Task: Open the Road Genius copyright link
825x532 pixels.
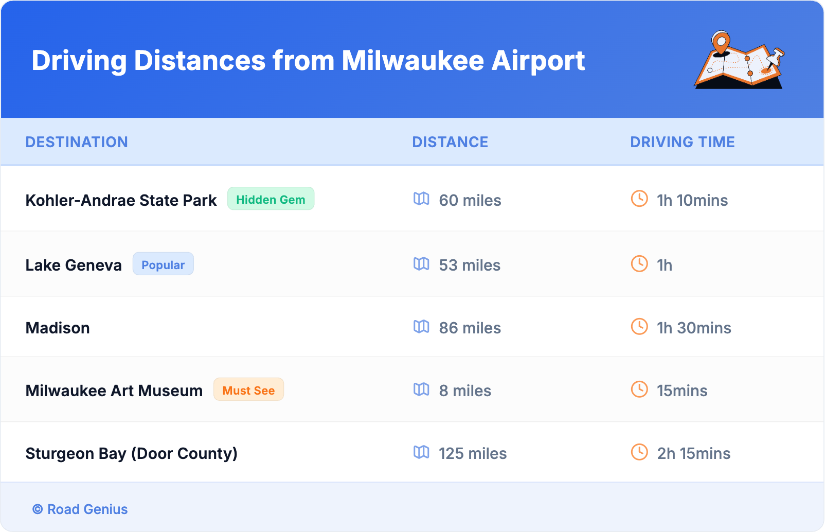Action: tap(80, 509)
